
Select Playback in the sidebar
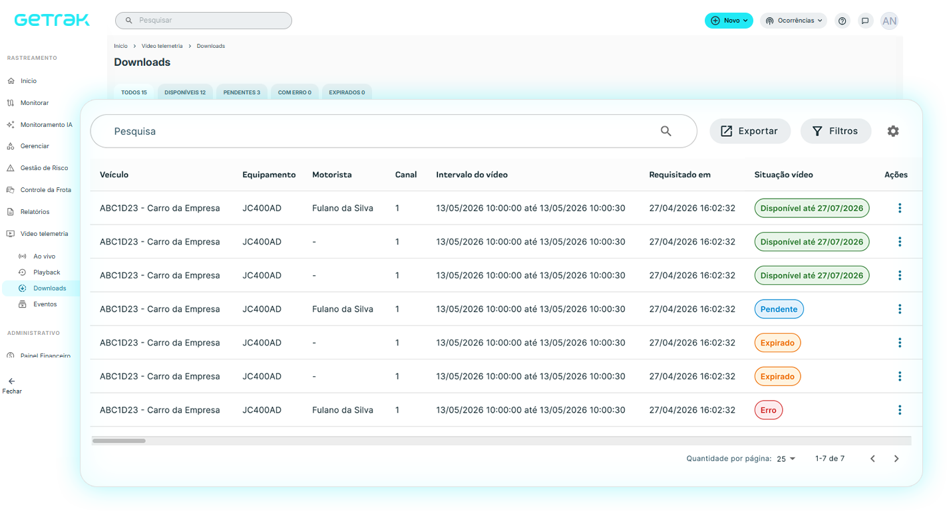[47, 272]
